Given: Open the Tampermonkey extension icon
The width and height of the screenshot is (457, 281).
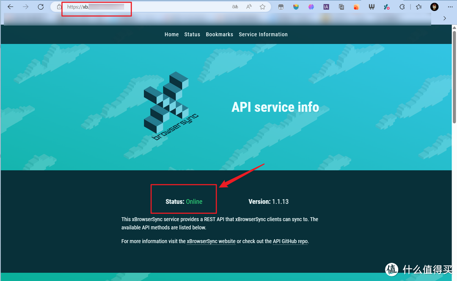Looking at the screenshot, I should click(281, 7).
